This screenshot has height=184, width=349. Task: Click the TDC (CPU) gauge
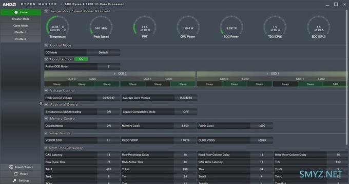click(x=275, y=27)
